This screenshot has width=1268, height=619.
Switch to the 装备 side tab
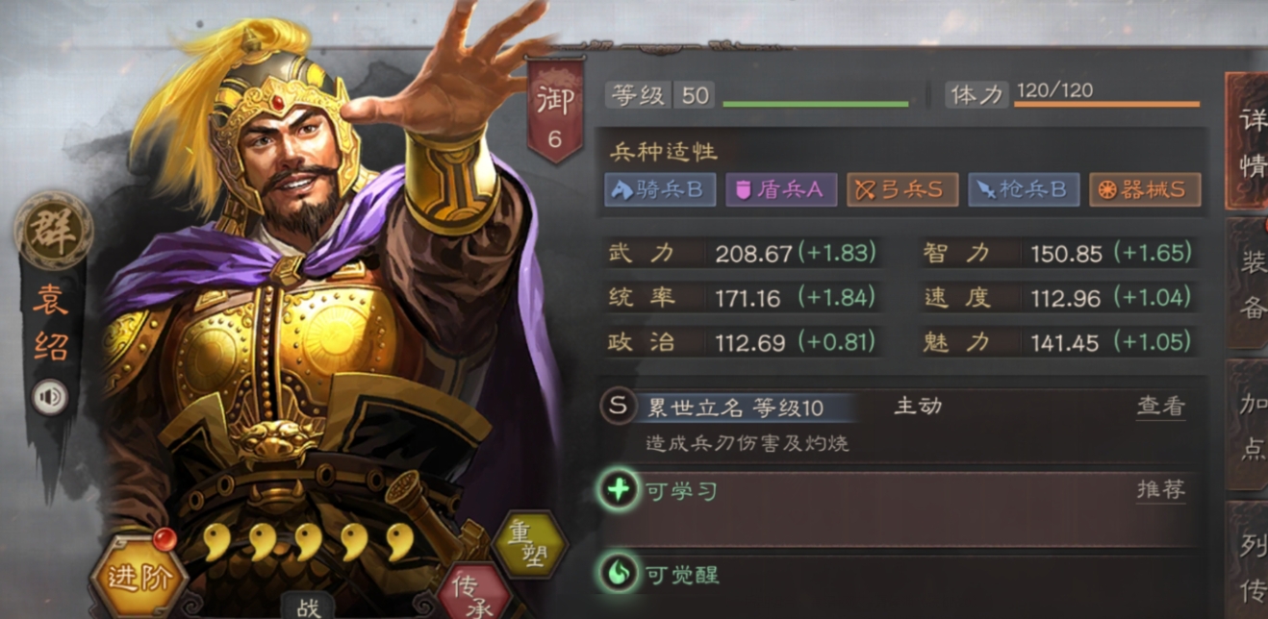click(x=1248, y=285)
